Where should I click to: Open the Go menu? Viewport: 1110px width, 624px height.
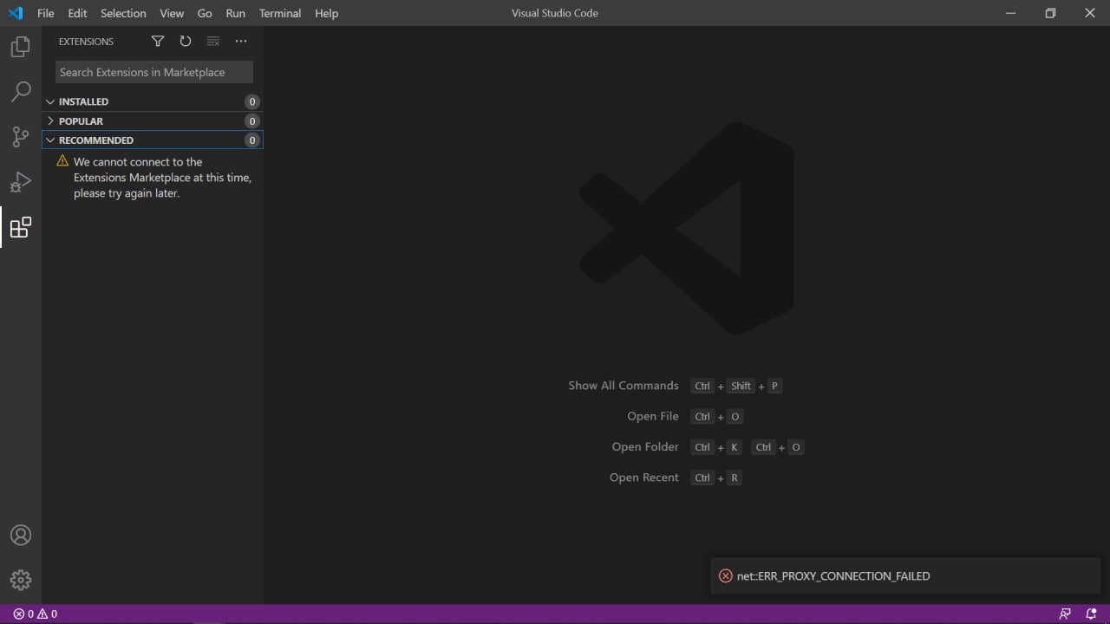pos(205,13)
